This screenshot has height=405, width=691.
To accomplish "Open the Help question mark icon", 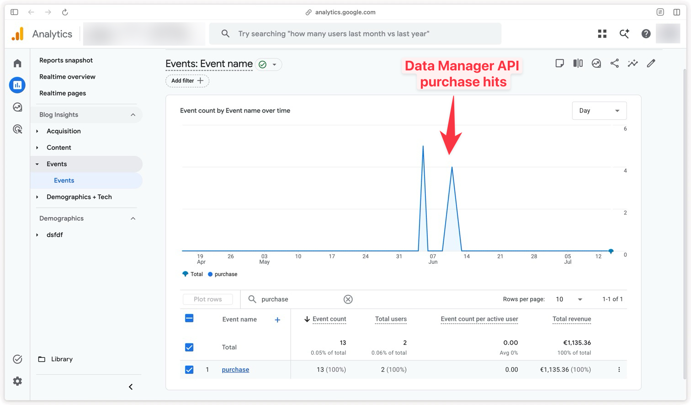I will (646, 34).
